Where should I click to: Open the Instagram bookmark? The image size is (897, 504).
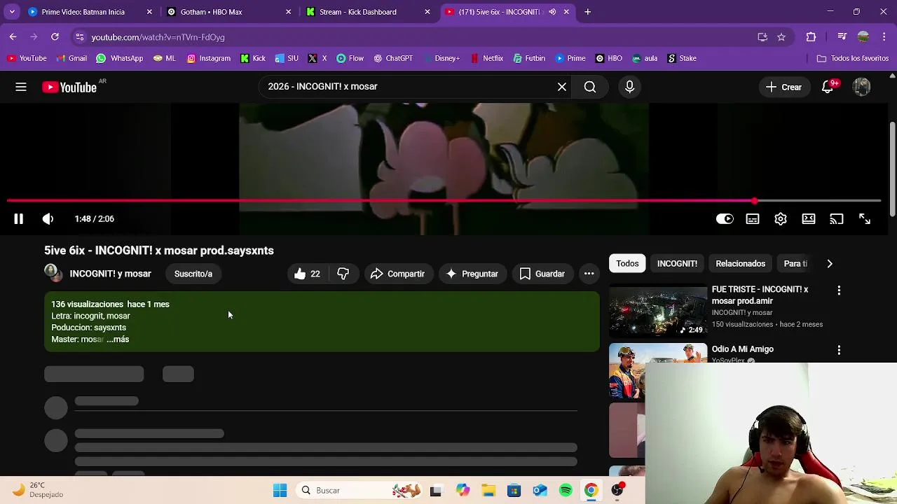209,58
